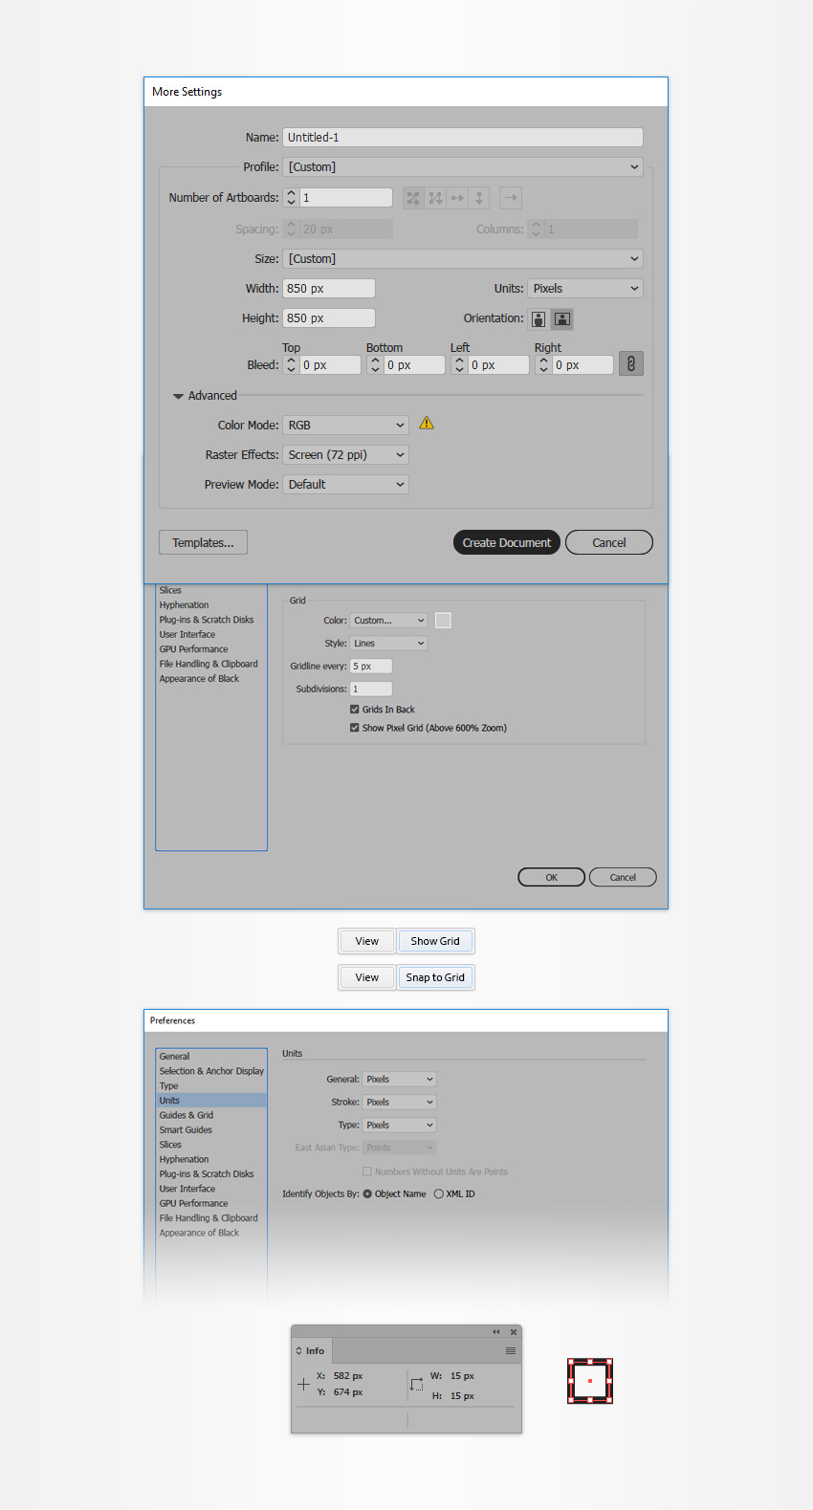Open the Size dropdown
Viewport: 813px width, 1510px height.
(463, 259)
